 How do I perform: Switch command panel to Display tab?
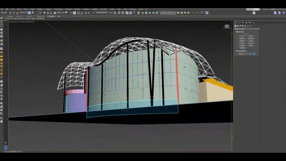[250, 23]
